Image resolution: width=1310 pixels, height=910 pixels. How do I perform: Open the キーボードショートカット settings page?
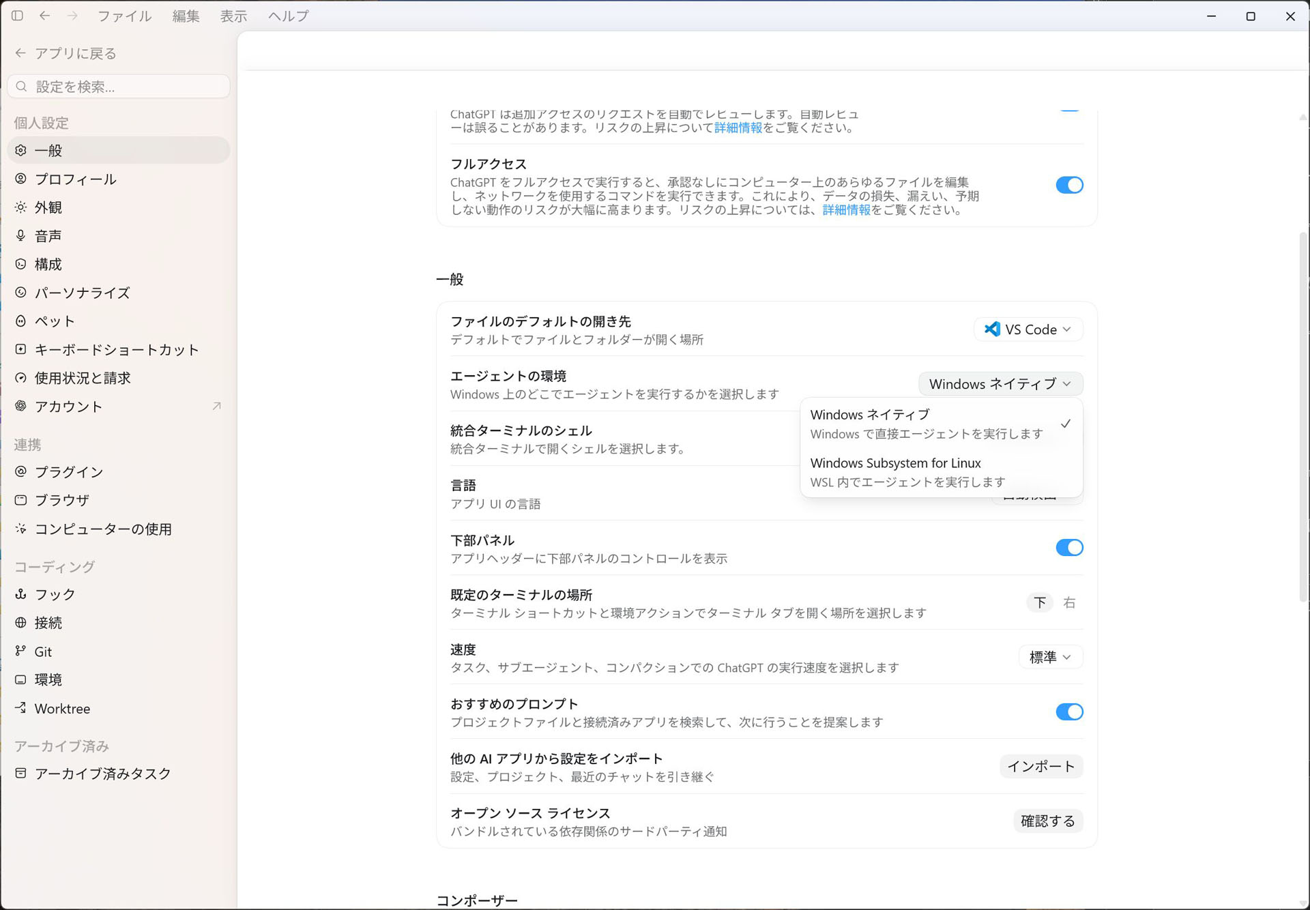click(119, 349)
